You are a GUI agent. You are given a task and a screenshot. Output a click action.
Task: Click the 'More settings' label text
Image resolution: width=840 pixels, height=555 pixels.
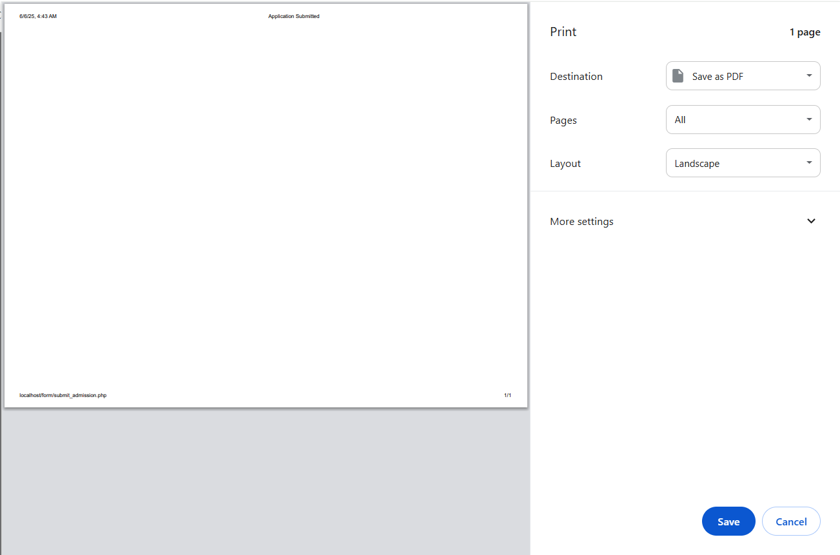point(581,222)
